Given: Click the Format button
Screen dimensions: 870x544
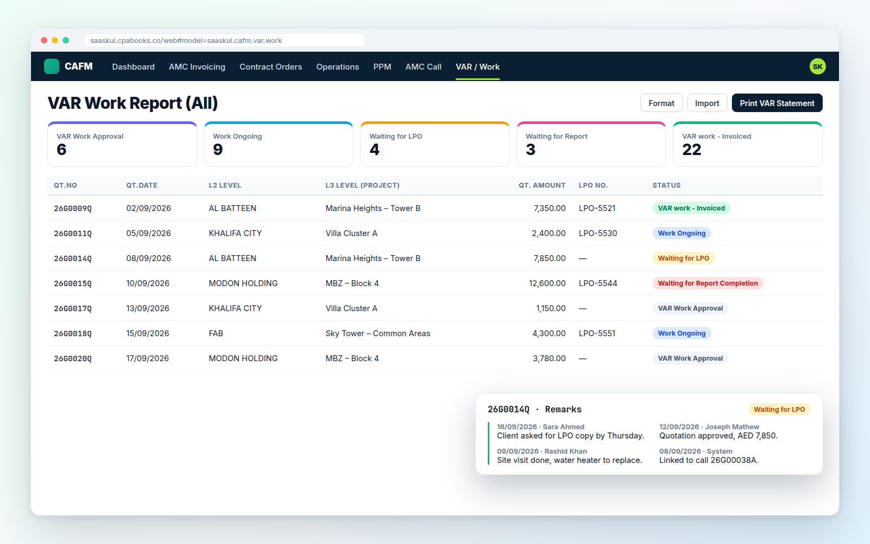Looking at the screenshot, I should tap(661, 103).
